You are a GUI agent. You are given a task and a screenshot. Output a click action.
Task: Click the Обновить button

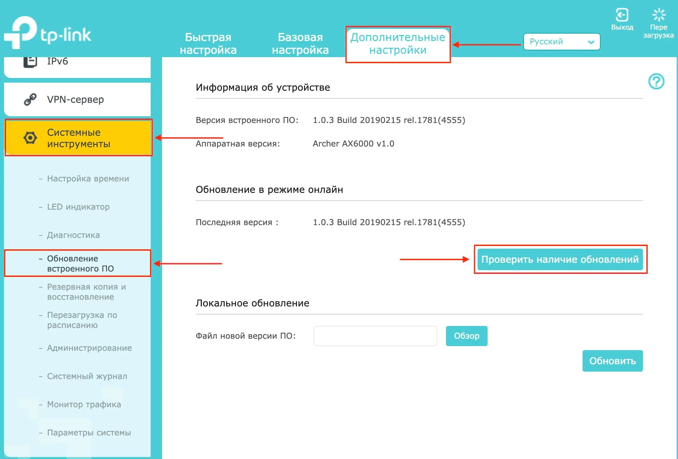612,361
